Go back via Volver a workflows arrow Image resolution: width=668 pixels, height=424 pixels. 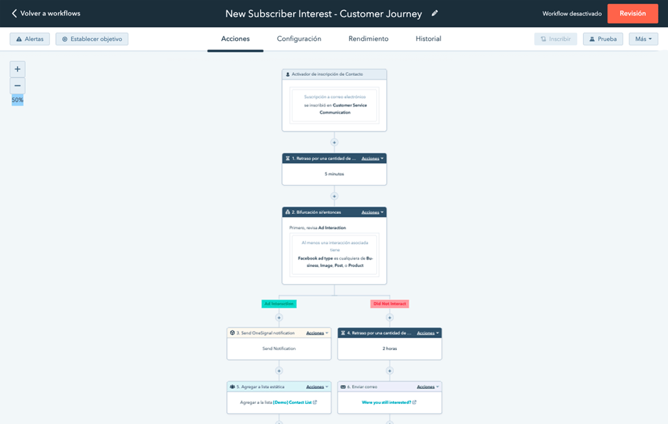pos(14,13)
